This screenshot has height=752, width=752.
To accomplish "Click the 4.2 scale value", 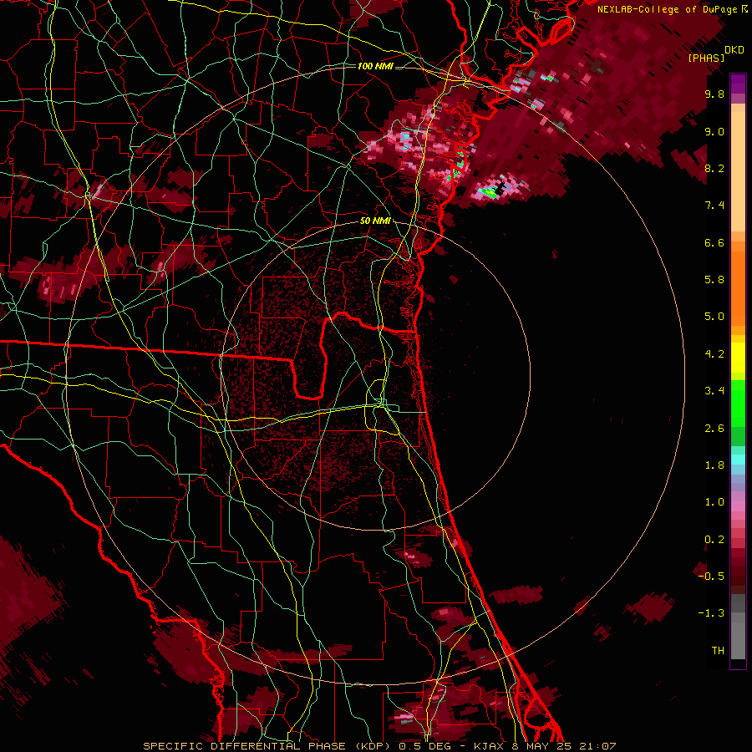I will [714, 354].
